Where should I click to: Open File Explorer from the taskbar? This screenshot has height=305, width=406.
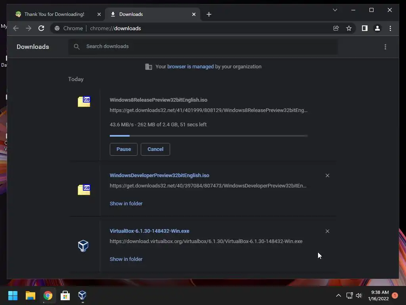[30, 295]
